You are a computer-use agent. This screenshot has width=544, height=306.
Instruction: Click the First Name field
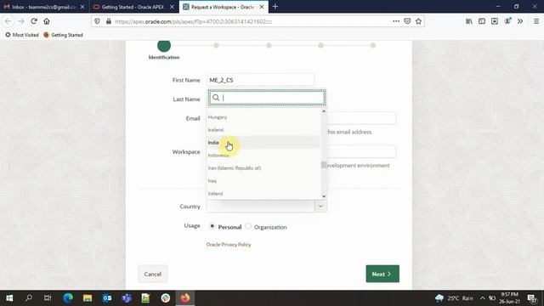pyautogui.click(x=260, y=80)
